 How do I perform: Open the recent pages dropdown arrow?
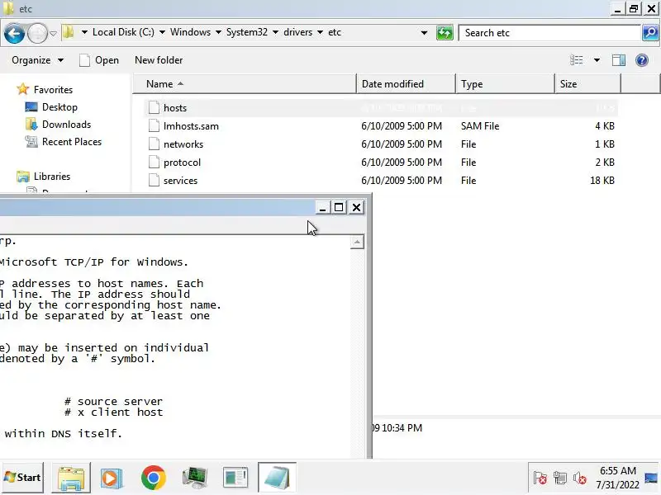(x=54, y=33)
